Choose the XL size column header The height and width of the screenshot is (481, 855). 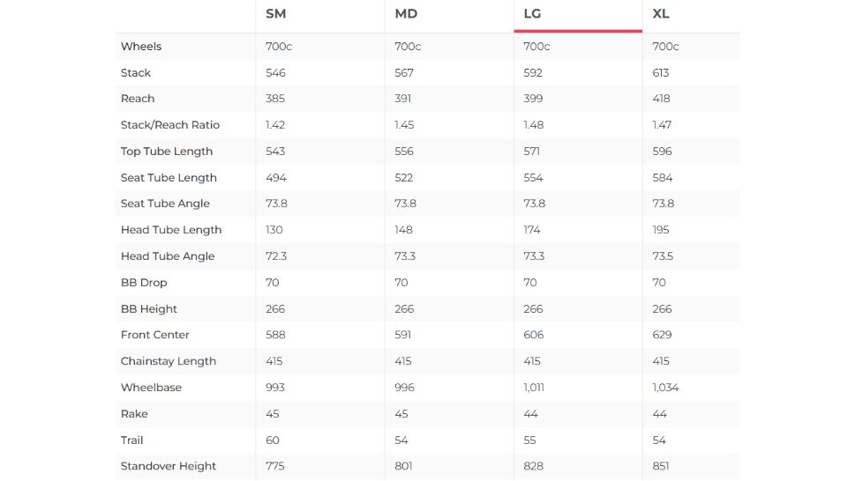pos(661,14)
